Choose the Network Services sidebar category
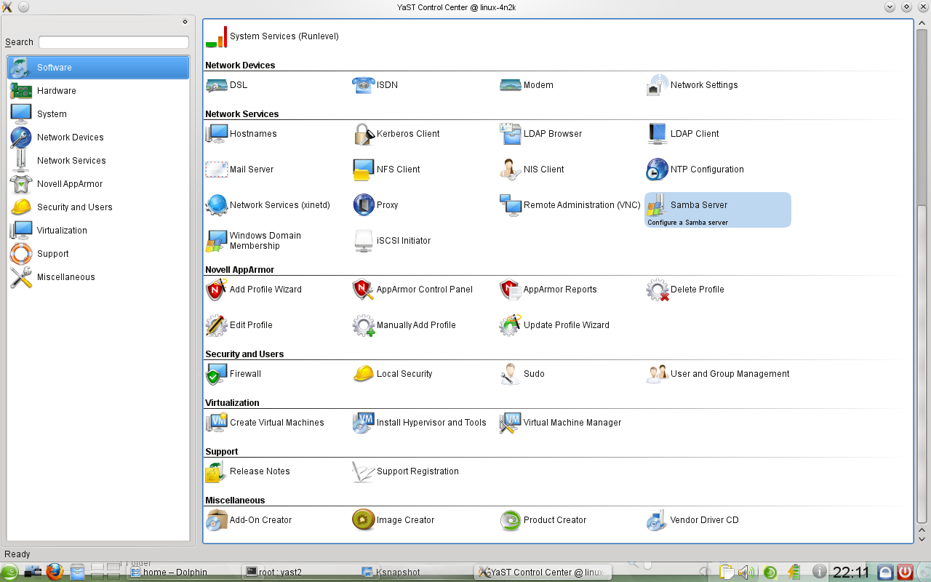This screenshot has width=931, height=582. click(98, 161)
